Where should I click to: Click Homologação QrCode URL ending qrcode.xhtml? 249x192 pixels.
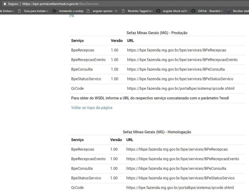180,188
